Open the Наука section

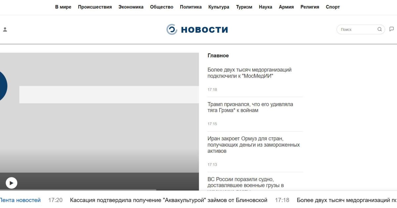(266, 7)
